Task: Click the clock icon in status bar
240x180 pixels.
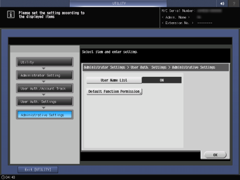Action: pos(3,177)
